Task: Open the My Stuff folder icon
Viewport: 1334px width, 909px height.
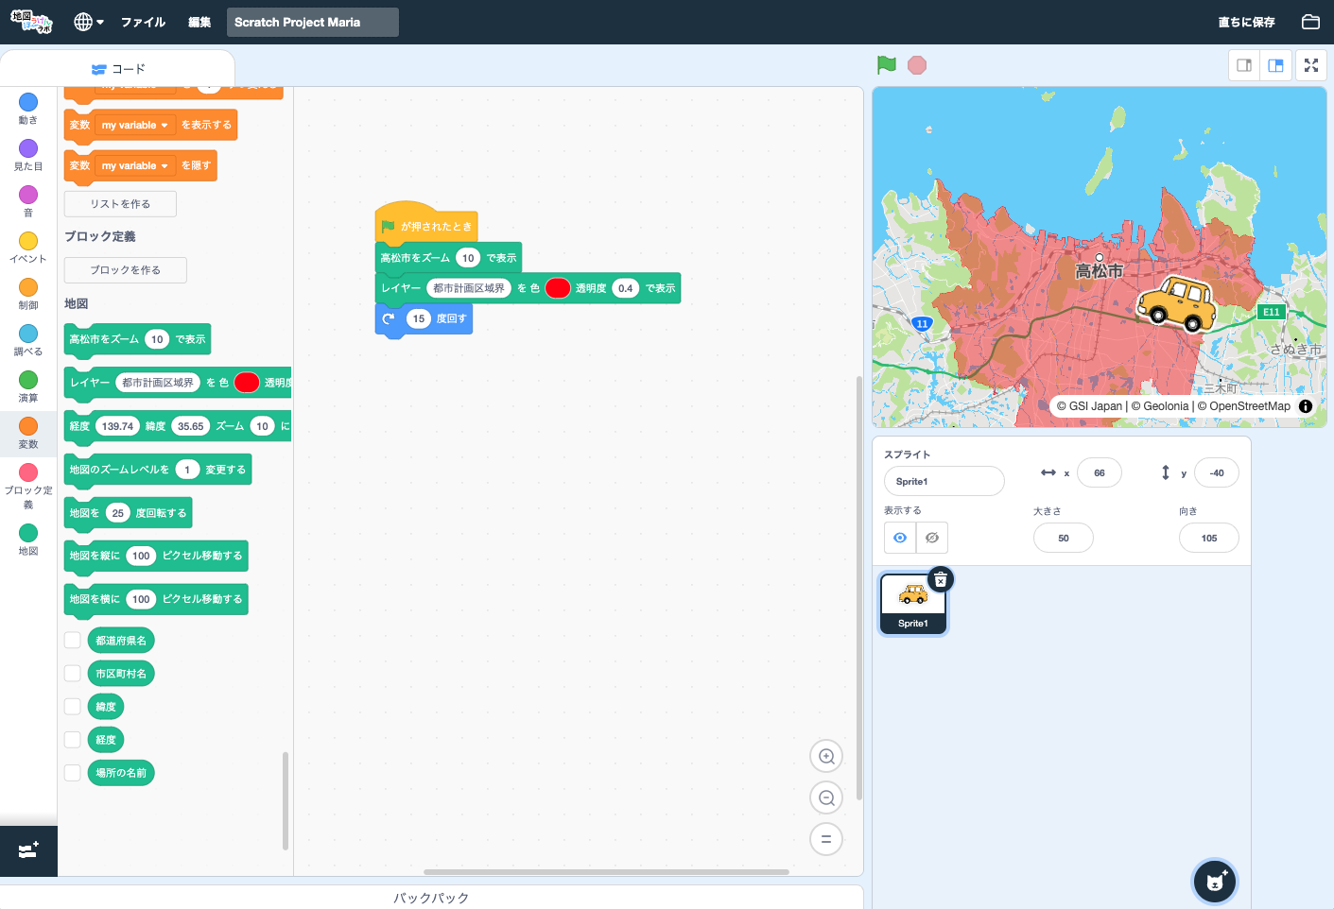Action: click(1310, 22)
